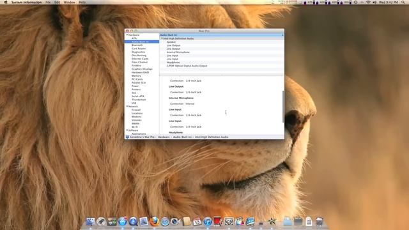Viewport: 409px width, 230px height.
Task: Open the Help menu
Action: point(82,2)
